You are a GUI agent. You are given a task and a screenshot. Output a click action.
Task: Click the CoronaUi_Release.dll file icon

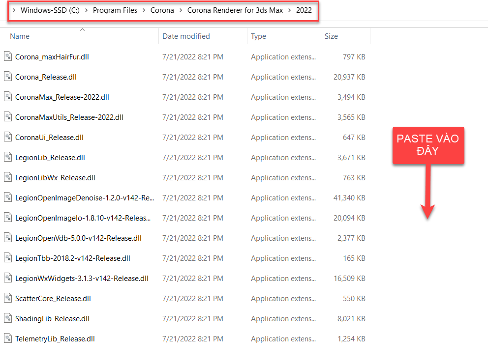(8, 137)
